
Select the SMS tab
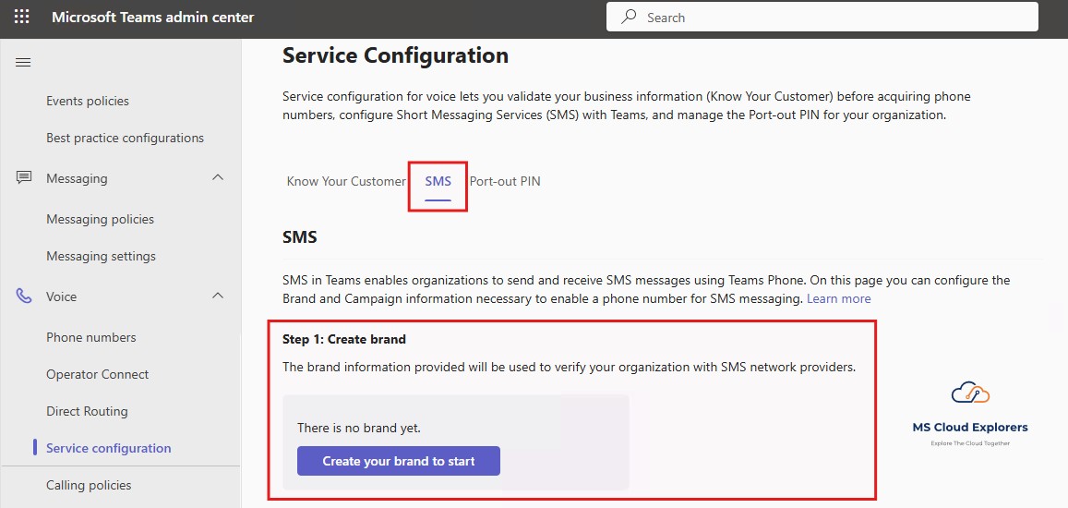pos(438,181)
